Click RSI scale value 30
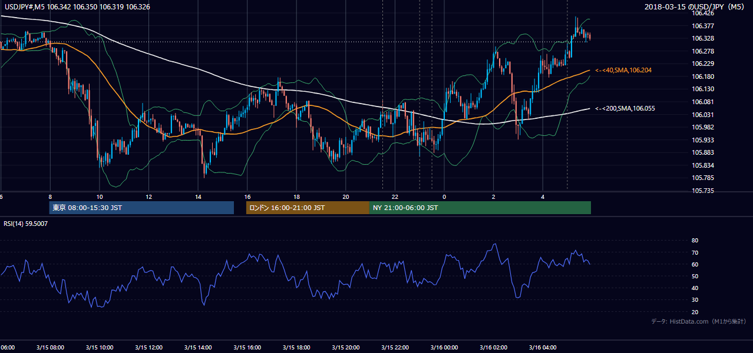The width and height of the screenshot is (753, 353). pyautogui.click(x=695, y=299)
